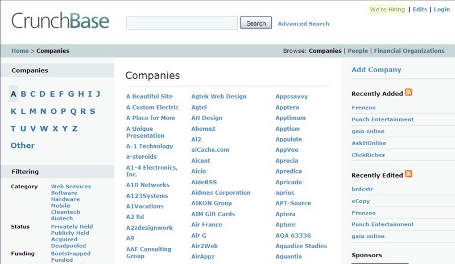
Task: Click the Login link
Action: coord(442,9)
